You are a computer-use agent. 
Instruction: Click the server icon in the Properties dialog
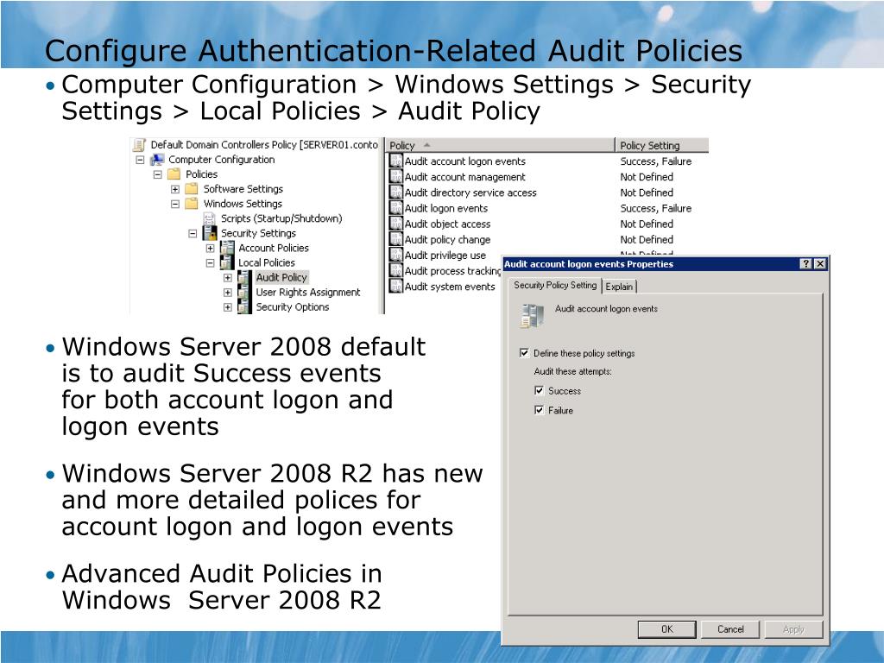click(533, 316)
